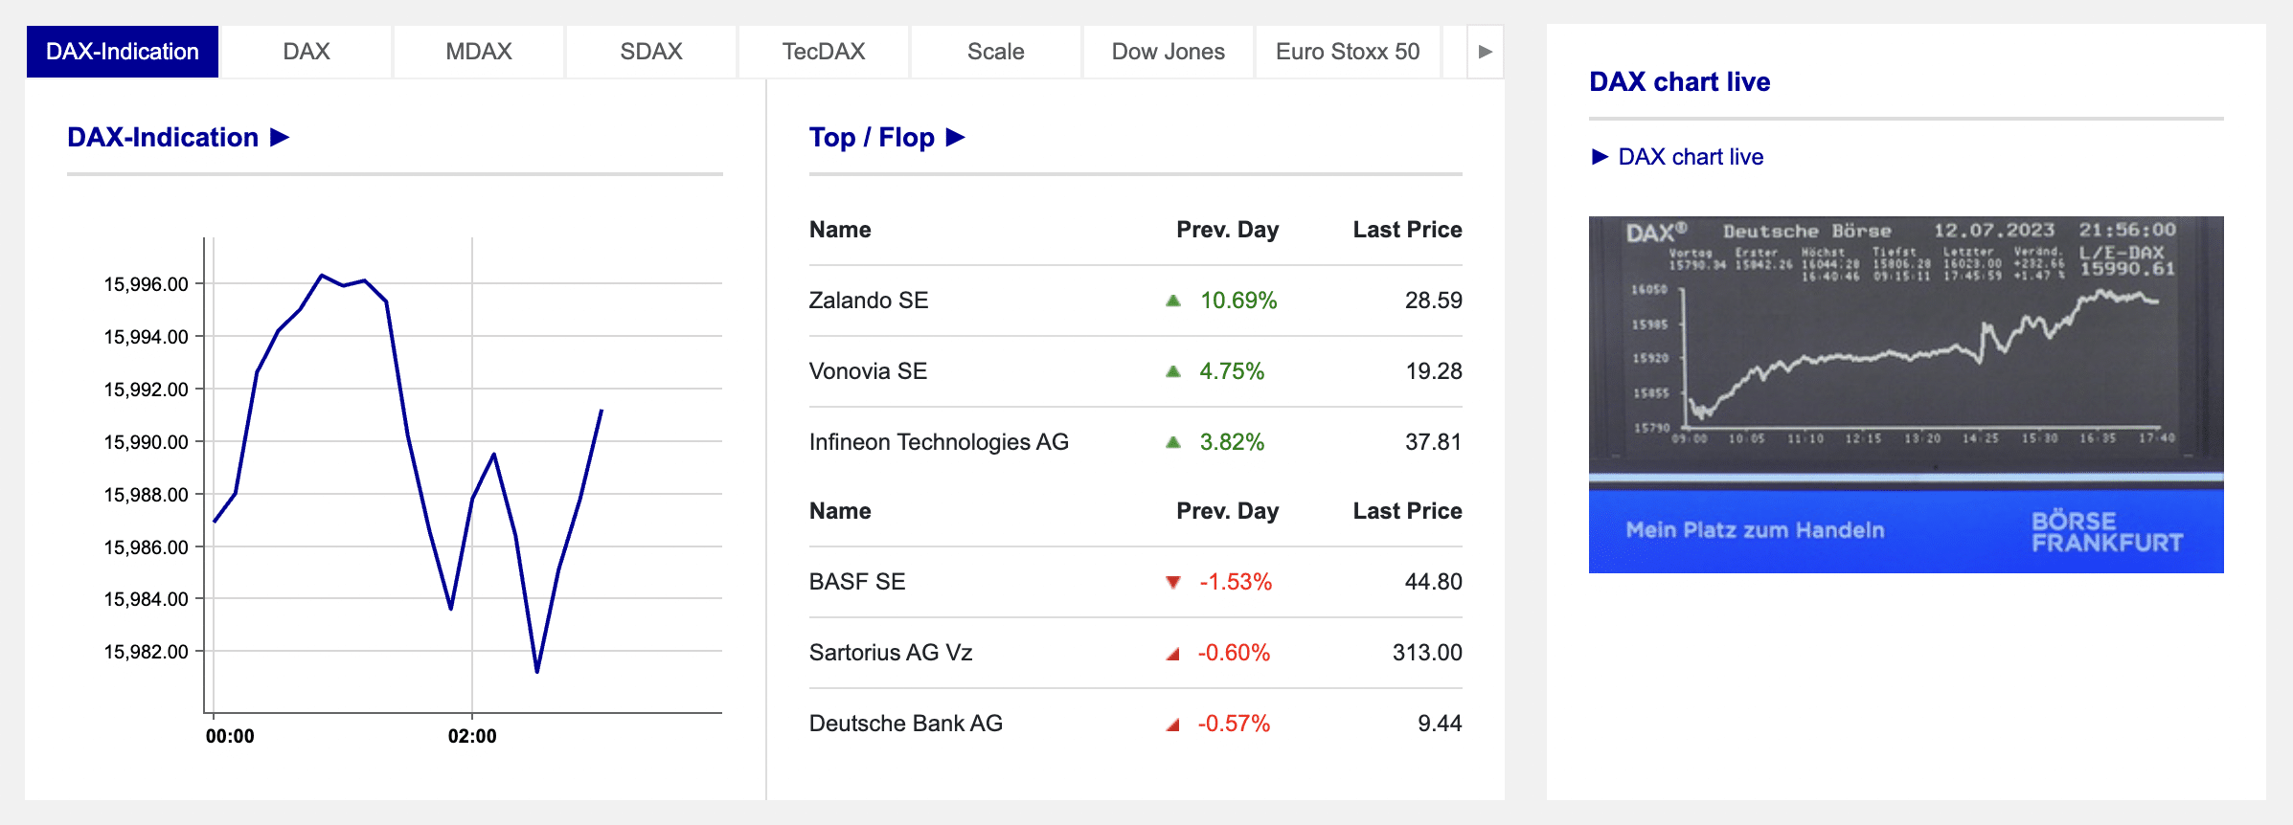The height and width of the screenshot is (825, 2293).
Task: Click green up arrow beside Zalando SE
Action: (1173, 301)
